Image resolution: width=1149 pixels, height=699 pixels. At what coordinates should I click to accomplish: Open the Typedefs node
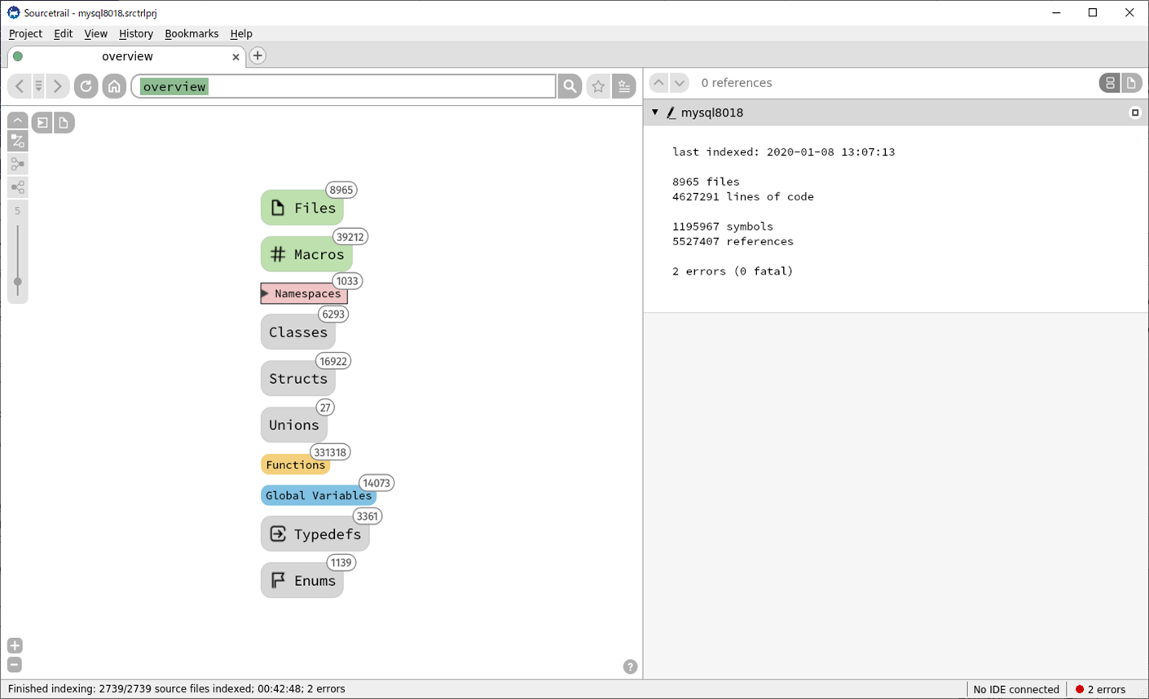click(315, 534)
